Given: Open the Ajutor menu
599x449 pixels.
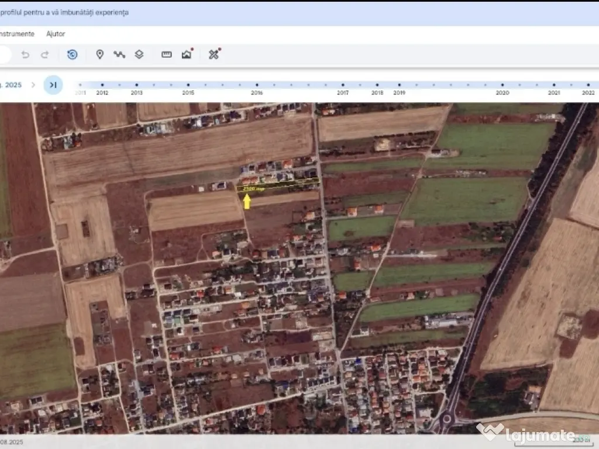Looking at the screenshot, I should pos(56,34).
